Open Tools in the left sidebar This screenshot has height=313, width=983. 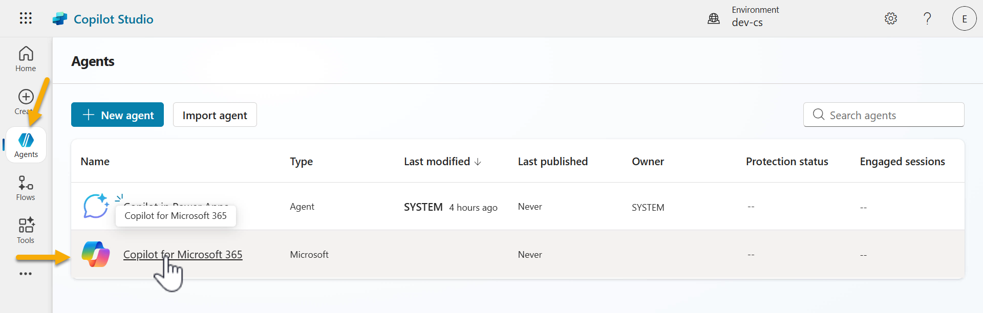coord(26,231)
